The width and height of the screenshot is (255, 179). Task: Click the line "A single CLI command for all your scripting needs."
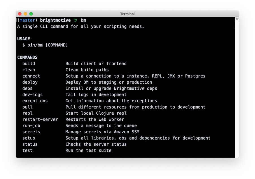[x=81, y=26]
